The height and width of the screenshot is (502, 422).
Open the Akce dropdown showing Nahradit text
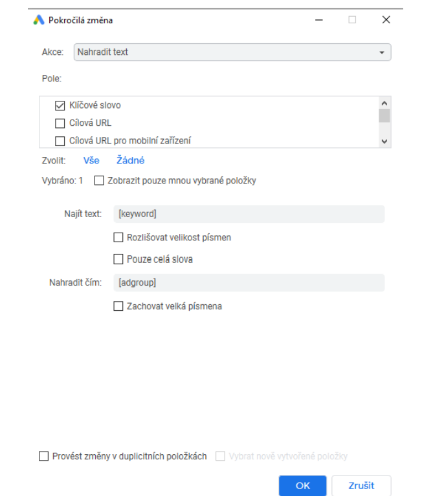pos(232,52)
